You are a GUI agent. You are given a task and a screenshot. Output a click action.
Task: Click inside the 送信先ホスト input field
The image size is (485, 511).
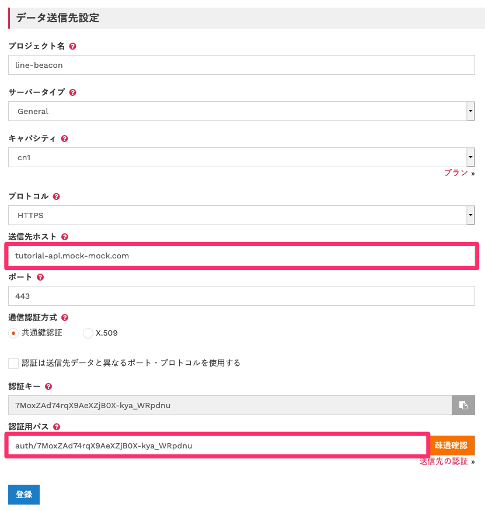[233, 255]
